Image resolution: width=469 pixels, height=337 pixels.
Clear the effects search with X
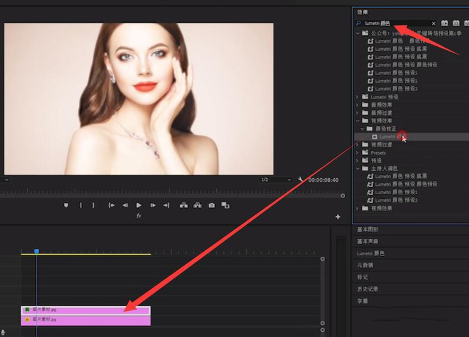[434, 23]
